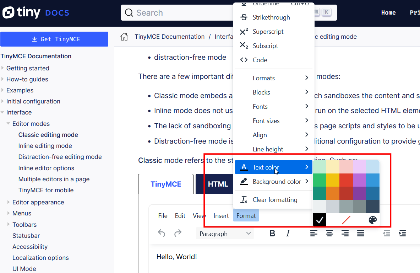Center align text in editor toolbar
Screen dimensions: 420x273
[329, 233]
